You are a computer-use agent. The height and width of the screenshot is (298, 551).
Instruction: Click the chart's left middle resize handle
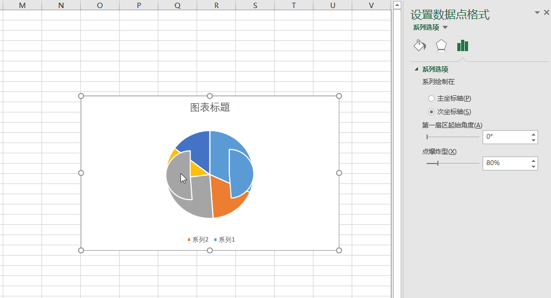pos(81,173)
